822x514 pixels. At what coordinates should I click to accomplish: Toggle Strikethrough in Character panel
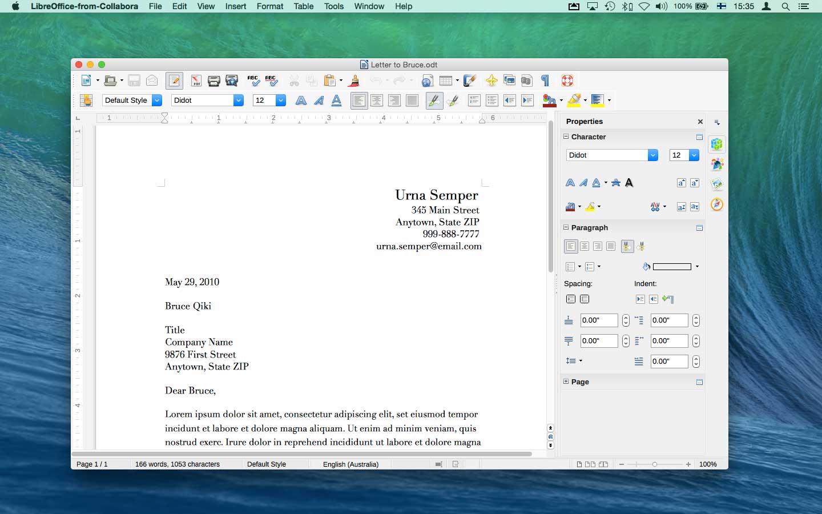616,183
